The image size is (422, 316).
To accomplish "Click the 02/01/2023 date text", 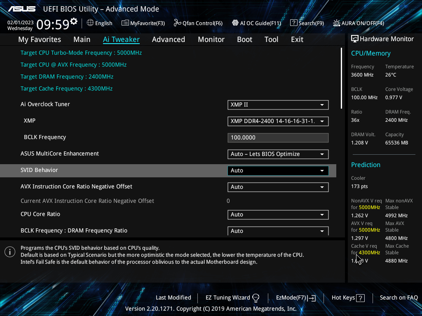I will pos(21,23).
